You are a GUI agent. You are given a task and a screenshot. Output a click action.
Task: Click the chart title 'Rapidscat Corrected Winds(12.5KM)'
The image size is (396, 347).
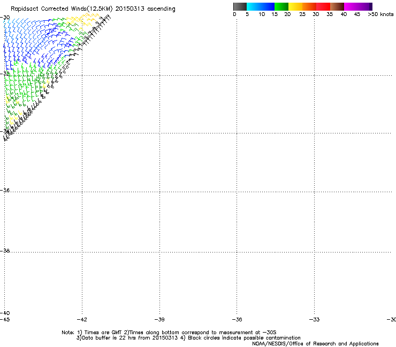coord(62,9)
